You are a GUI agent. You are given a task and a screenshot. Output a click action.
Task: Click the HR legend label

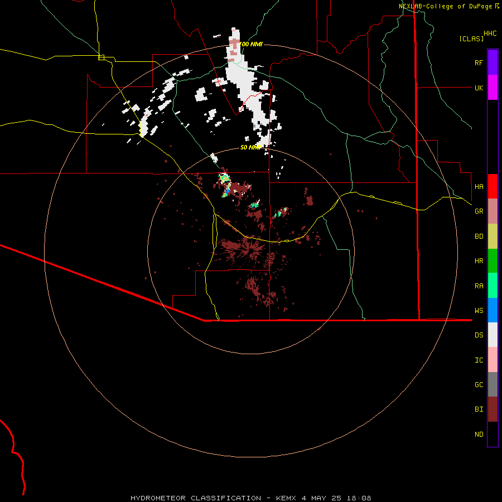(479, 261)
